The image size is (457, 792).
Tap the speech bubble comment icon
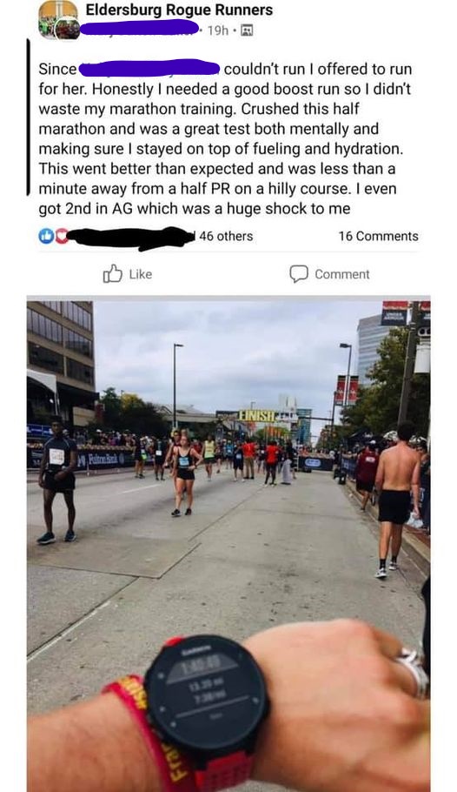299,274
